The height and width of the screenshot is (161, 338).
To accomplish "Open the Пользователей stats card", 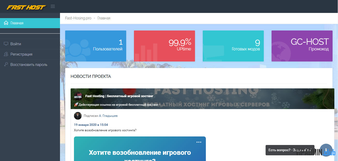I will (x=96, y=46).
